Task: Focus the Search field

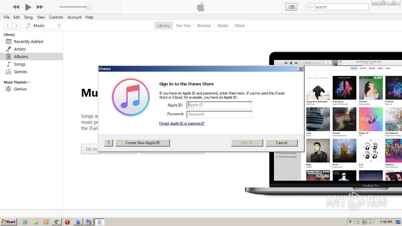Action: point(337,7)
